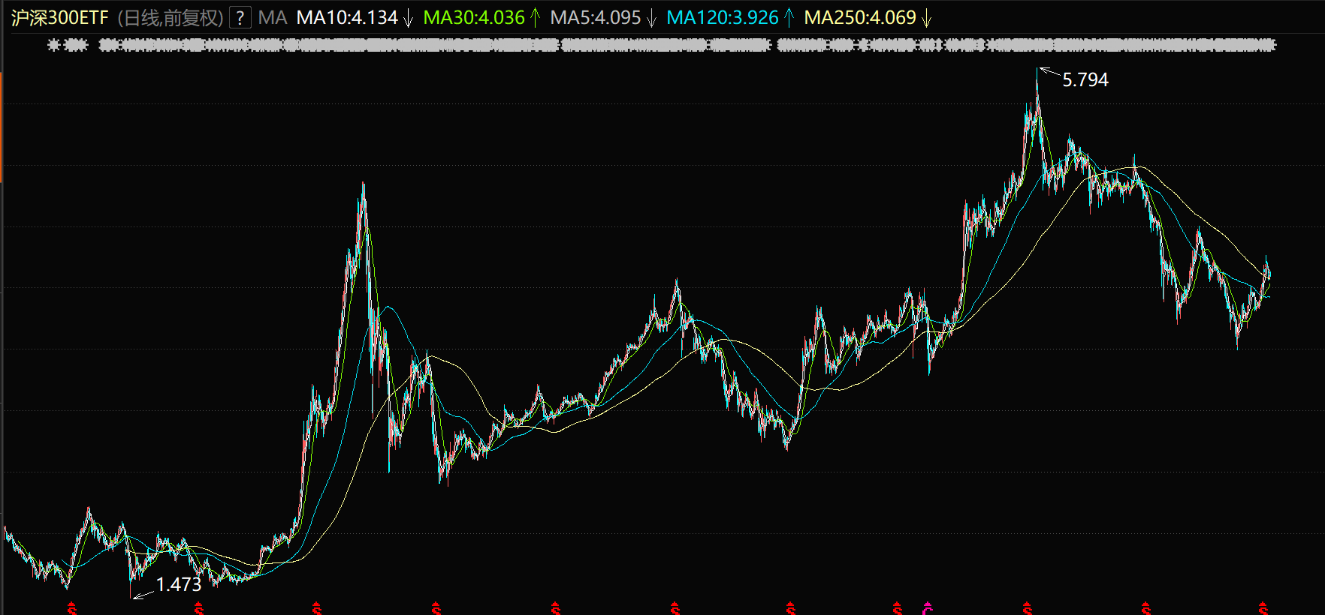The image size is (1325, 615).
Task: Select the yellow MA250:4.069 value
Action: [860, 17]
